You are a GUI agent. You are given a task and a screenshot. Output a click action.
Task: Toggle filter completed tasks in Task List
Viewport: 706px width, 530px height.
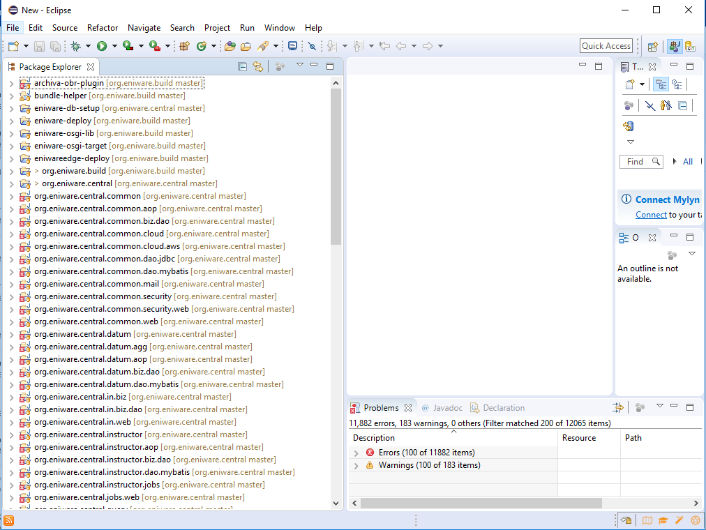649,105
